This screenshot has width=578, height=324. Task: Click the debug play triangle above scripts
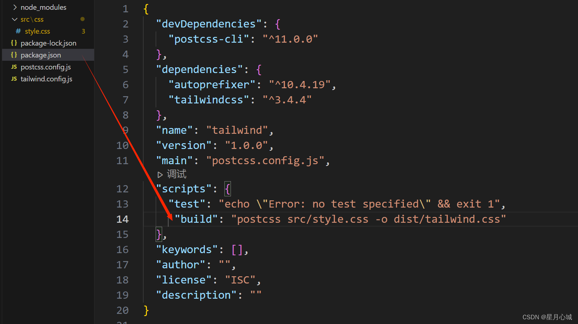[x=160, y=175]
